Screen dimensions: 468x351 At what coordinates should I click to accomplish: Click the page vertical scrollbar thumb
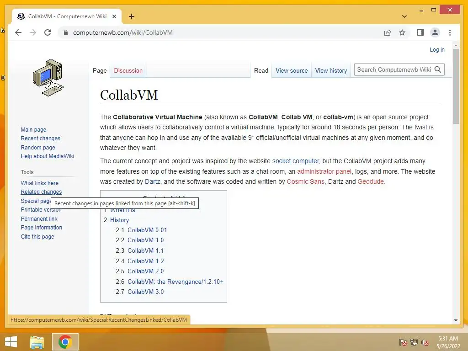(456, 86)
